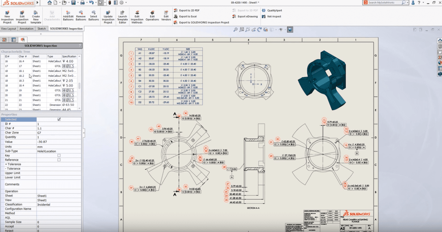Open dropdown arrow next to Options gear

click(126, 3)
